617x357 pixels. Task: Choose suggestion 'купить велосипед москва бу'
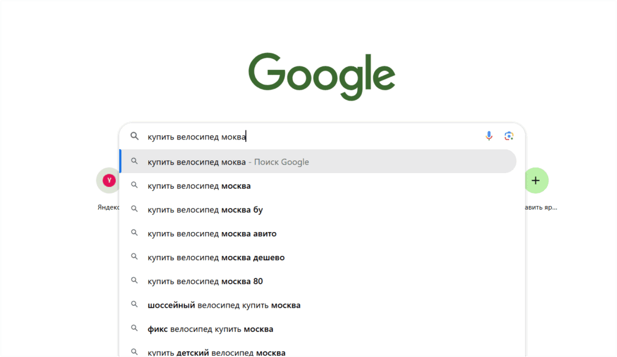318,210
